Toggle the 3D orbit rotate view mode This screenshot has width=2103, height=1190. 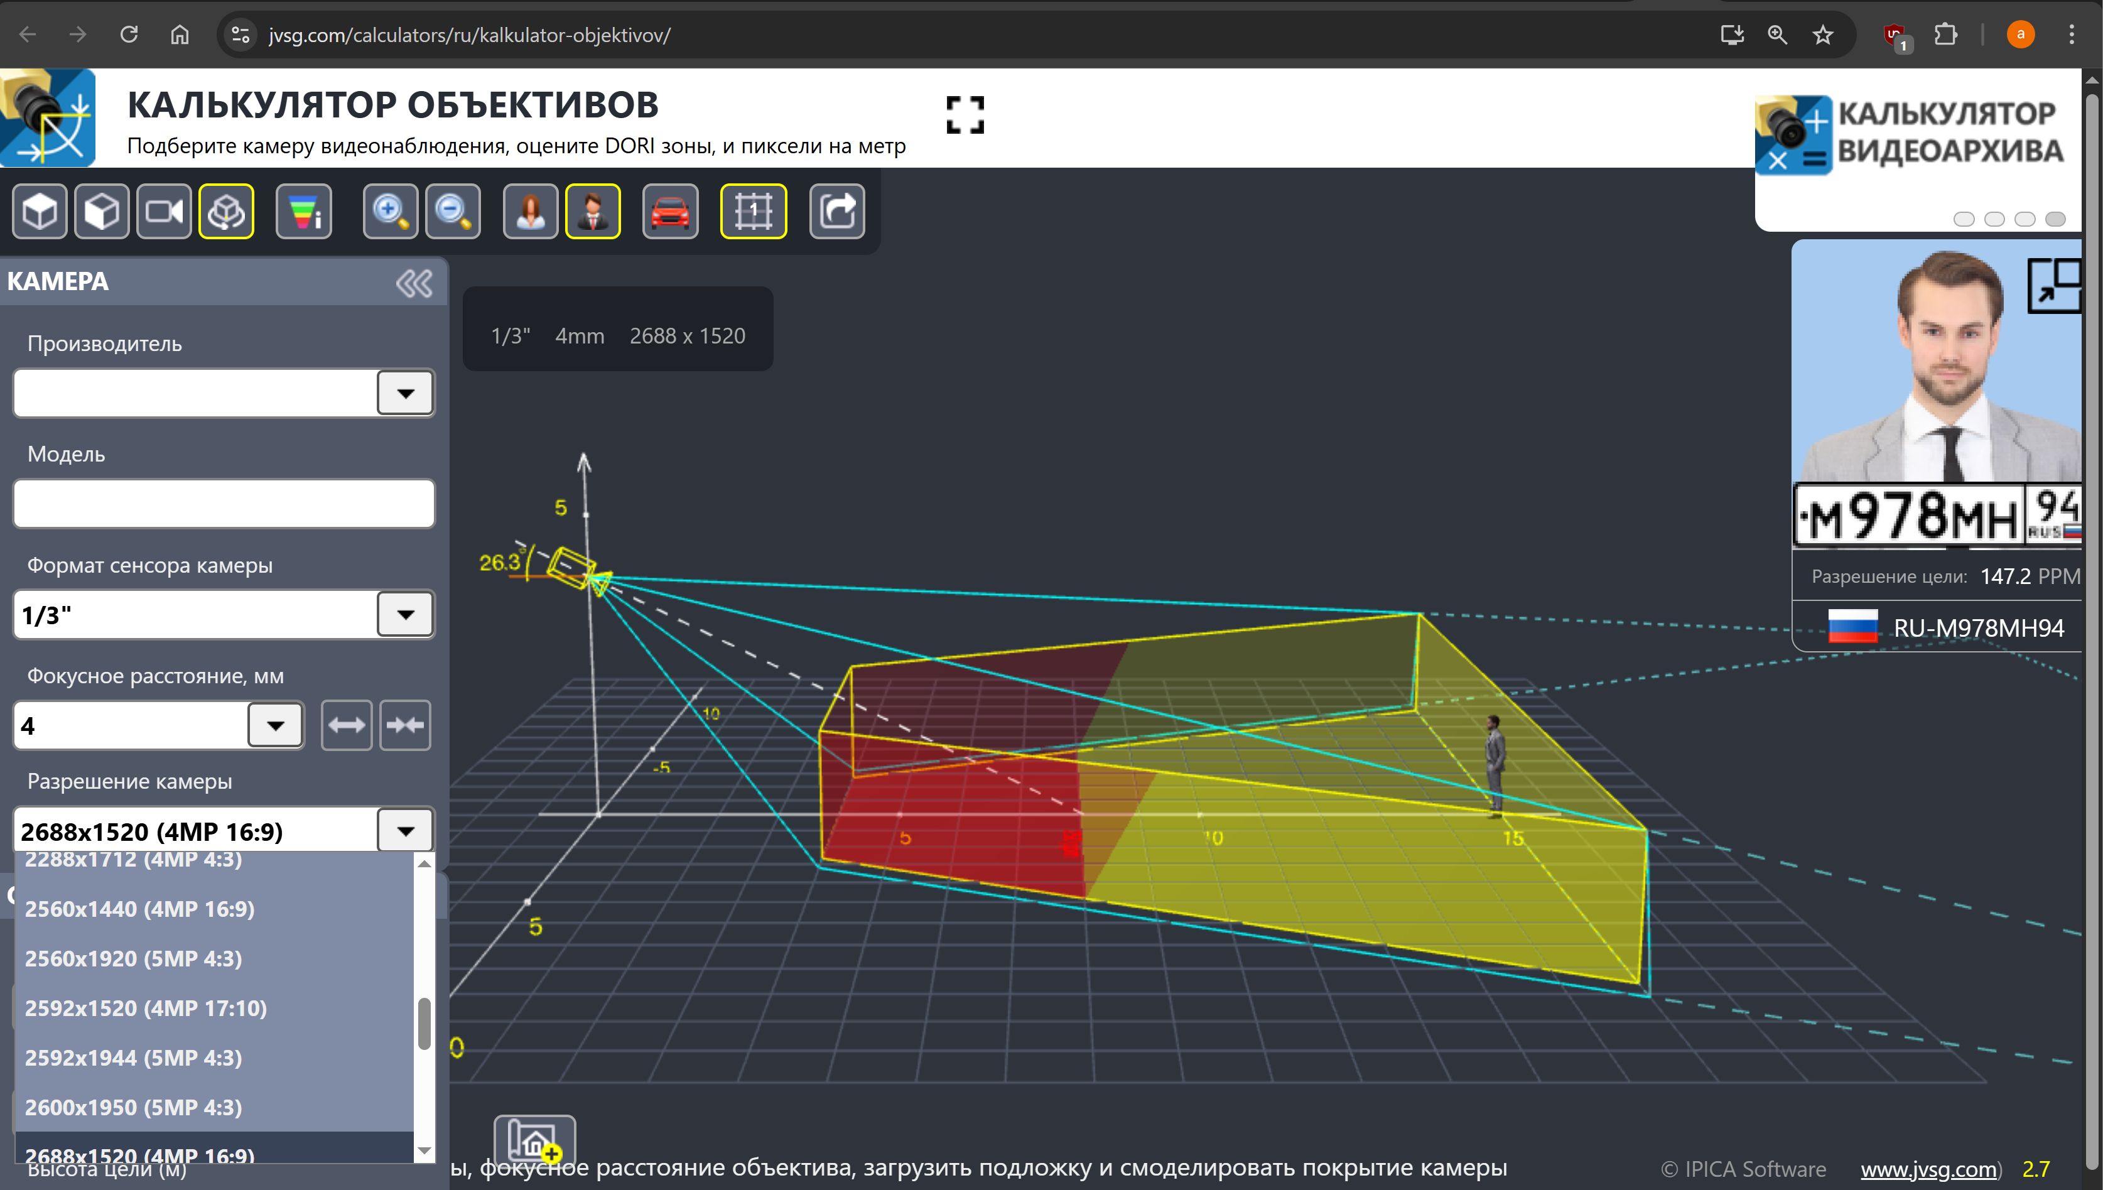(226, 212)
